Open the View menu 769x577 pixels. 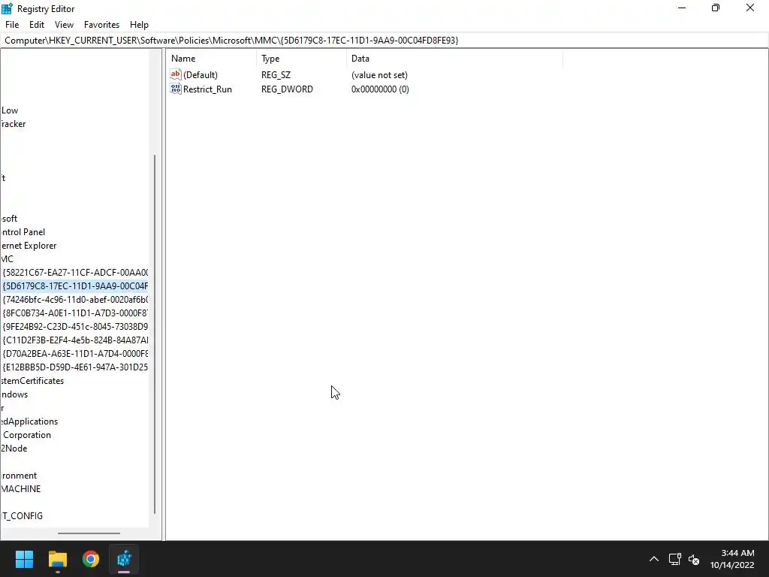coord(65,25)
